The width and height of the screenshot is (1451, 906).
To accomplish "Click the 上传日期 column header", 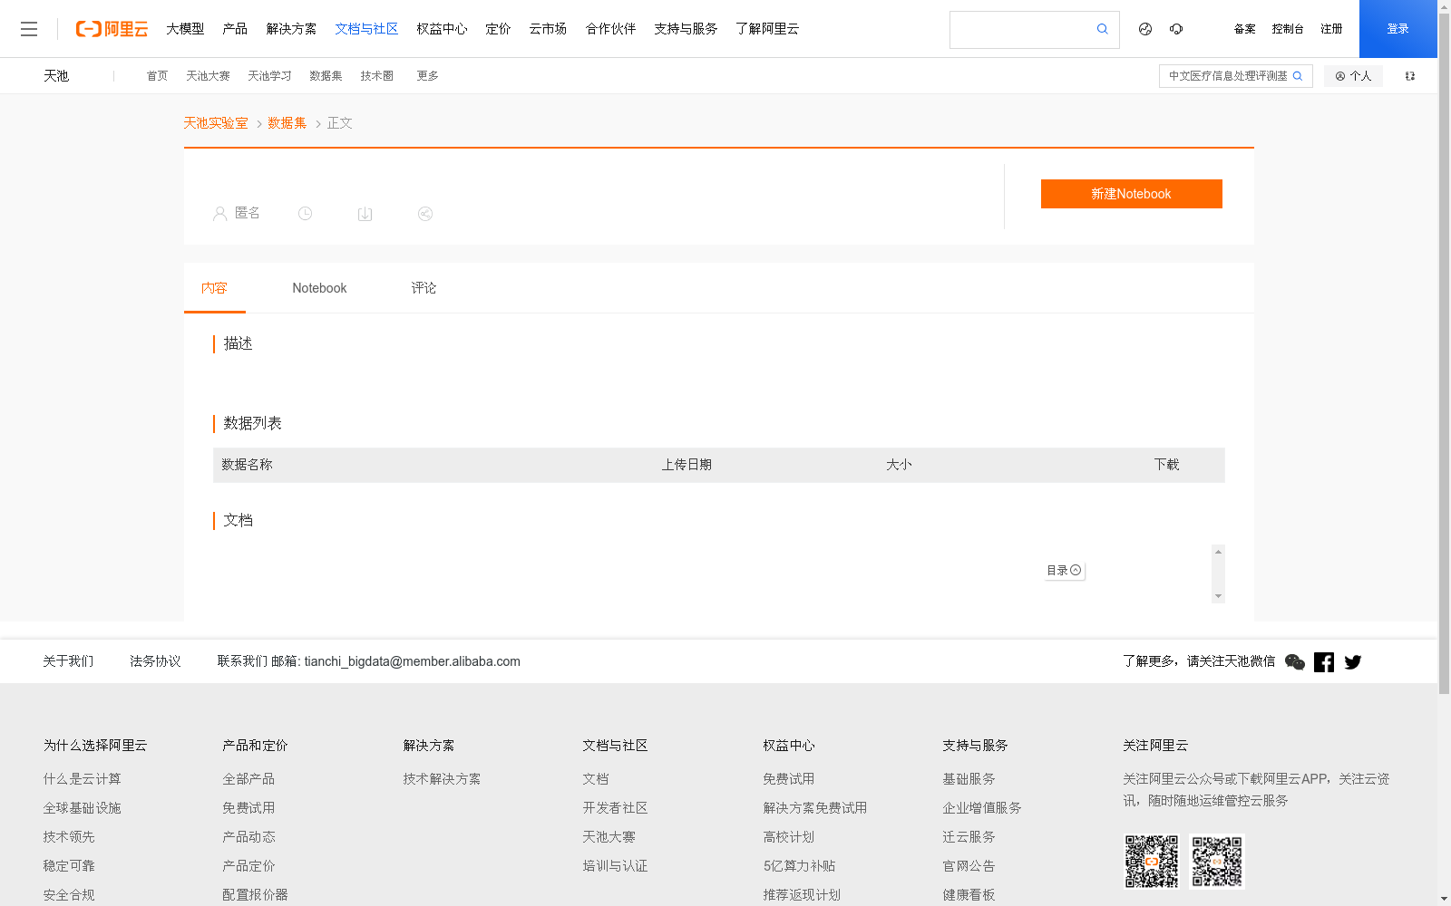I will 687,465.
